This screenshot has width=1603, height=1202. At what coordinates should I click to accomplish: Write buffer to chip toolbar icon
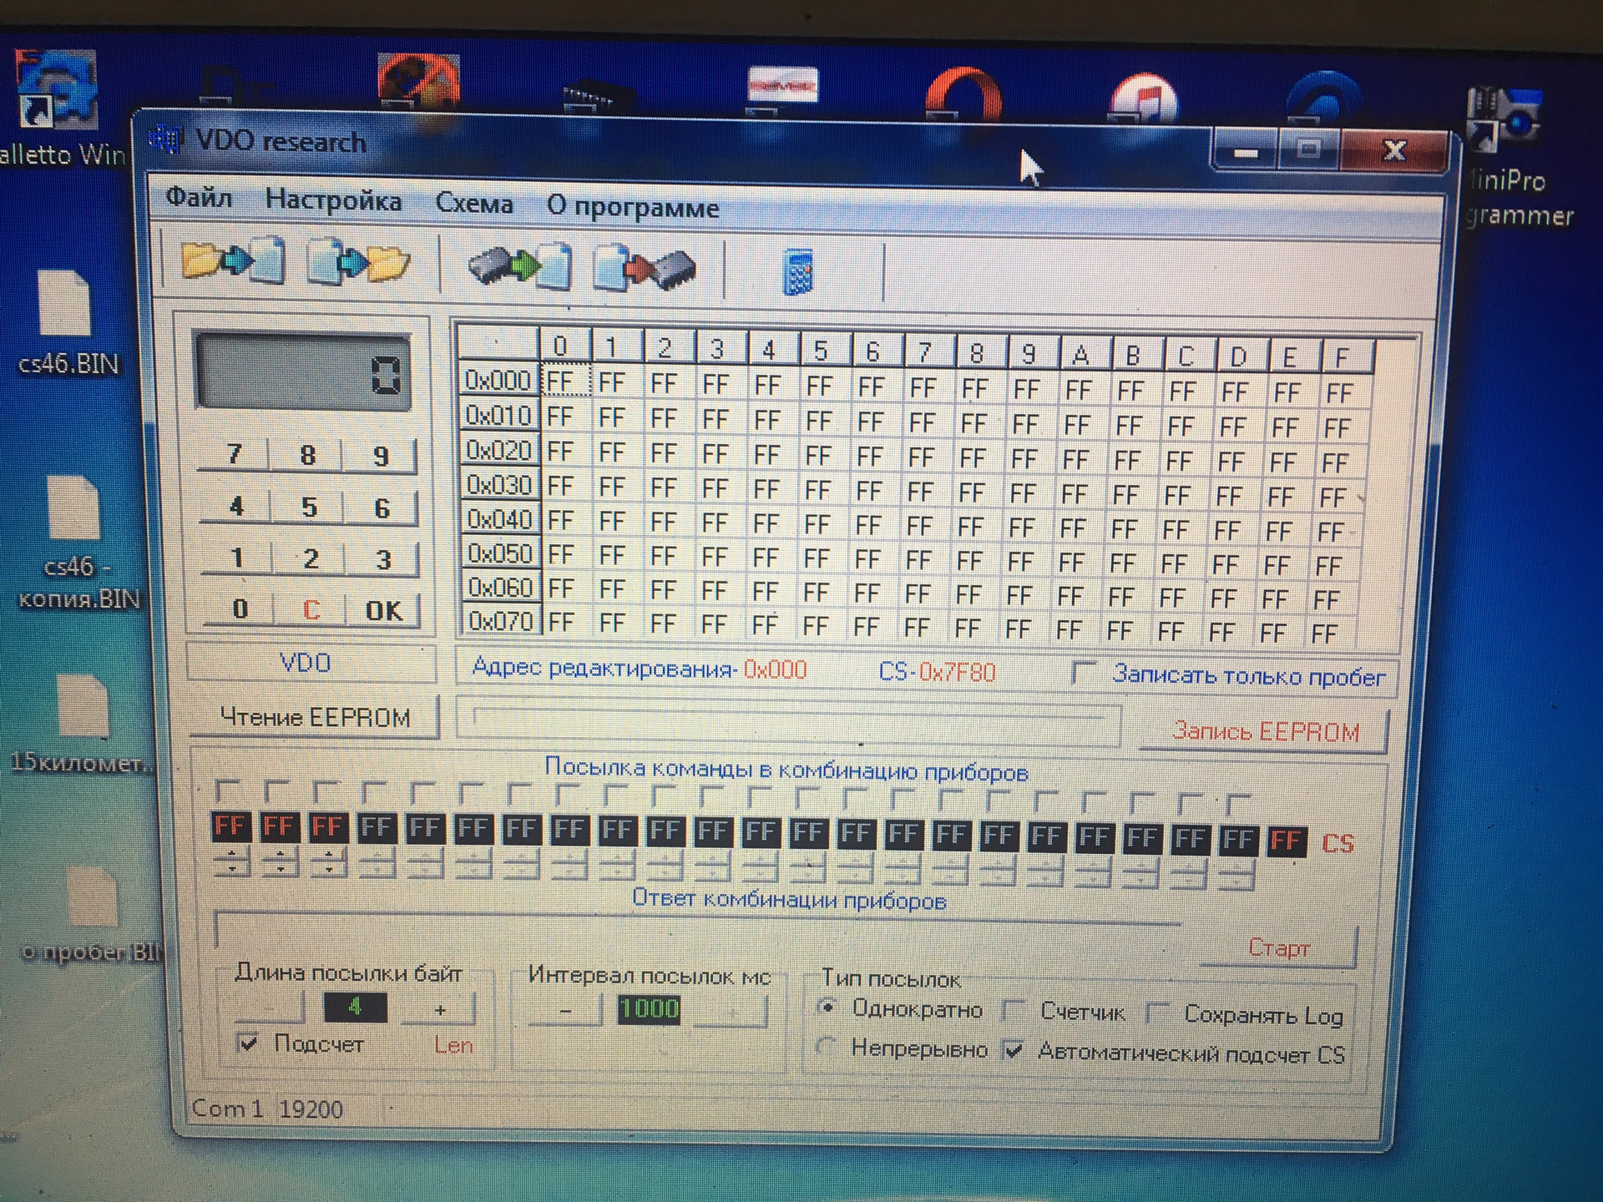[x=644, y=268]
